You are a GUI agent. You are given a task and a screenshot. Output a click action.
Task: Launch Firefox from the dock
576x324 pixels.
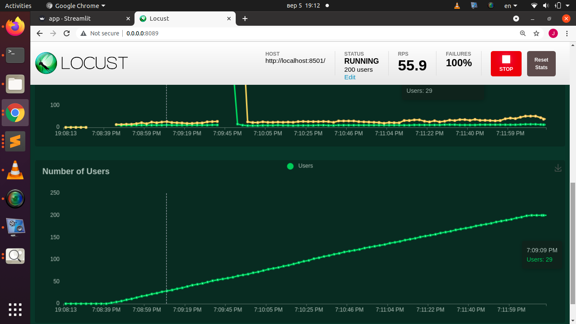(x=15, y=27)
